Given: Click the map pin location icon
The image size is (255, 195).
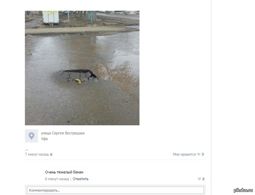Looking at the screenshot, I should (x=31, y=136).
